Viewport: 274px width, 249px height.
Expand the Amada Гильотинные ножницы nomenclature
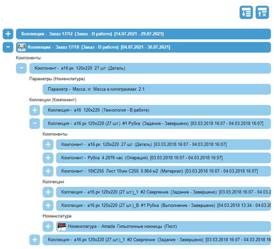(x=48, y=226)
